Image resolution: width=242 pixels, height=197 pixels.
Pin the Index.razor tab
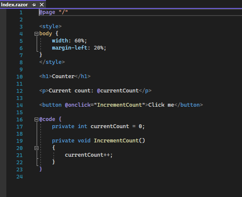pyautogui.click(x=34, y=5)
